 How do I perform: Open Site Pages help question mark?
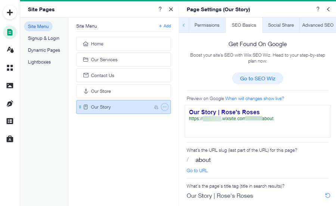tap(160, 9)
